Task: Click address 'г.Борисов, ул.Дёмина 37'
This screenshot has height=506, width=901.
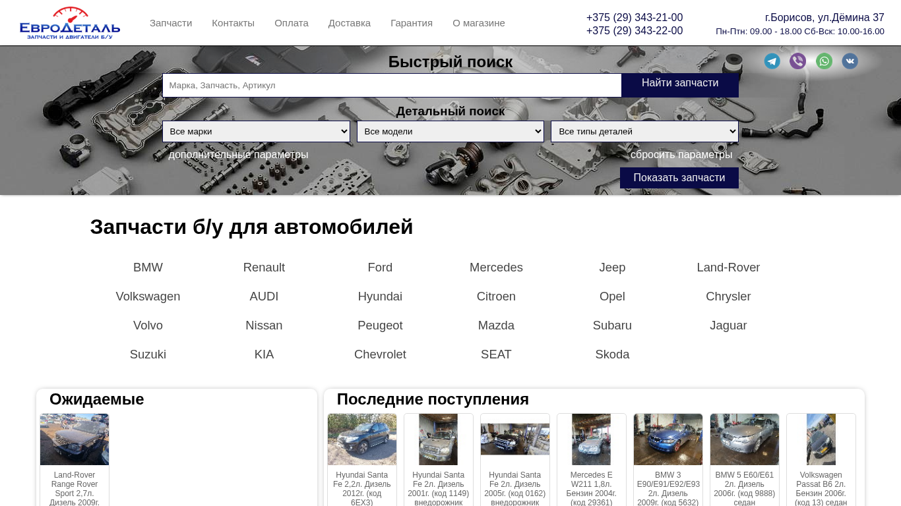Action: (x=824, y=18)
